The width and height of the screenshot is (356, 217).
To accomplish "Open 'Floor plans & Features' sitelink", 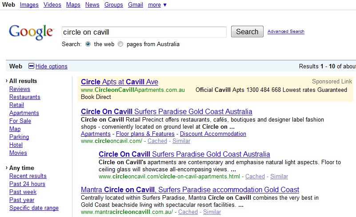I will pos(145,134).
